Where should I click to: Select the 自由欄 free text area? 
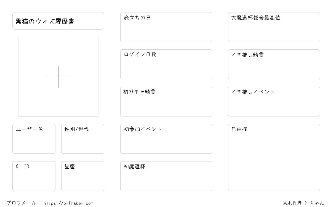pyautogui.click(x=274, y=157)
